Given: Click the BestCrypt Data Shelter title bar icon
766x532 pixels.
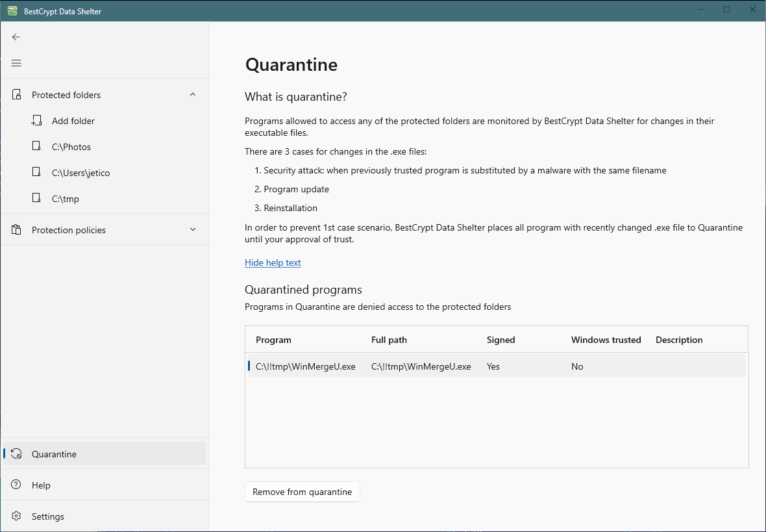Looking at the screenshot, I should click(x=12, y=11).
